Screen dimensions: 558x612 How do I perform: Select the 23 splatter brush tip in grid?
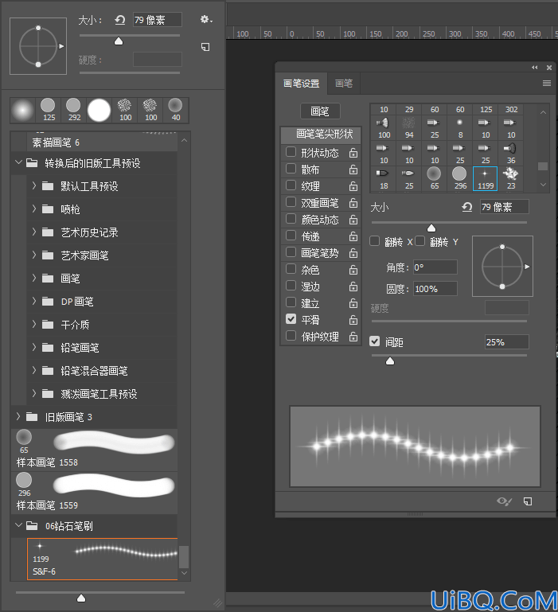coord(510,178)
